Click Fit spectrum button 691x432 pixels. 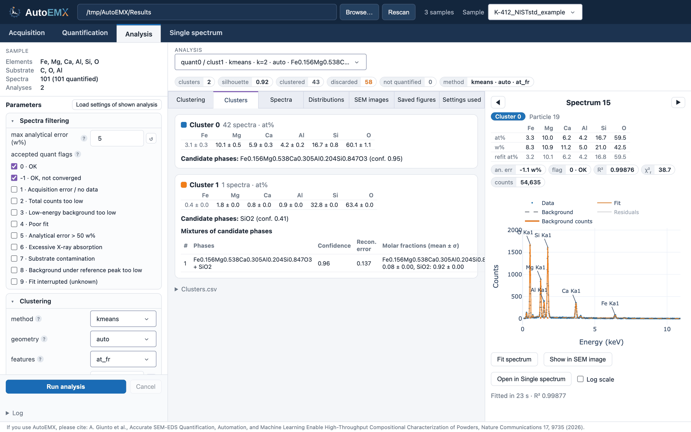pos(514,359)
